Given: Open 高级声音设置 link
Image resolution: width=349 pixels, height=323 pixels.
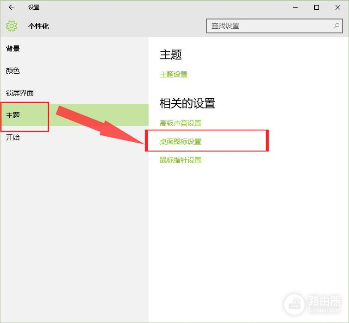Looking at the screenshot, I should point(181,123).
